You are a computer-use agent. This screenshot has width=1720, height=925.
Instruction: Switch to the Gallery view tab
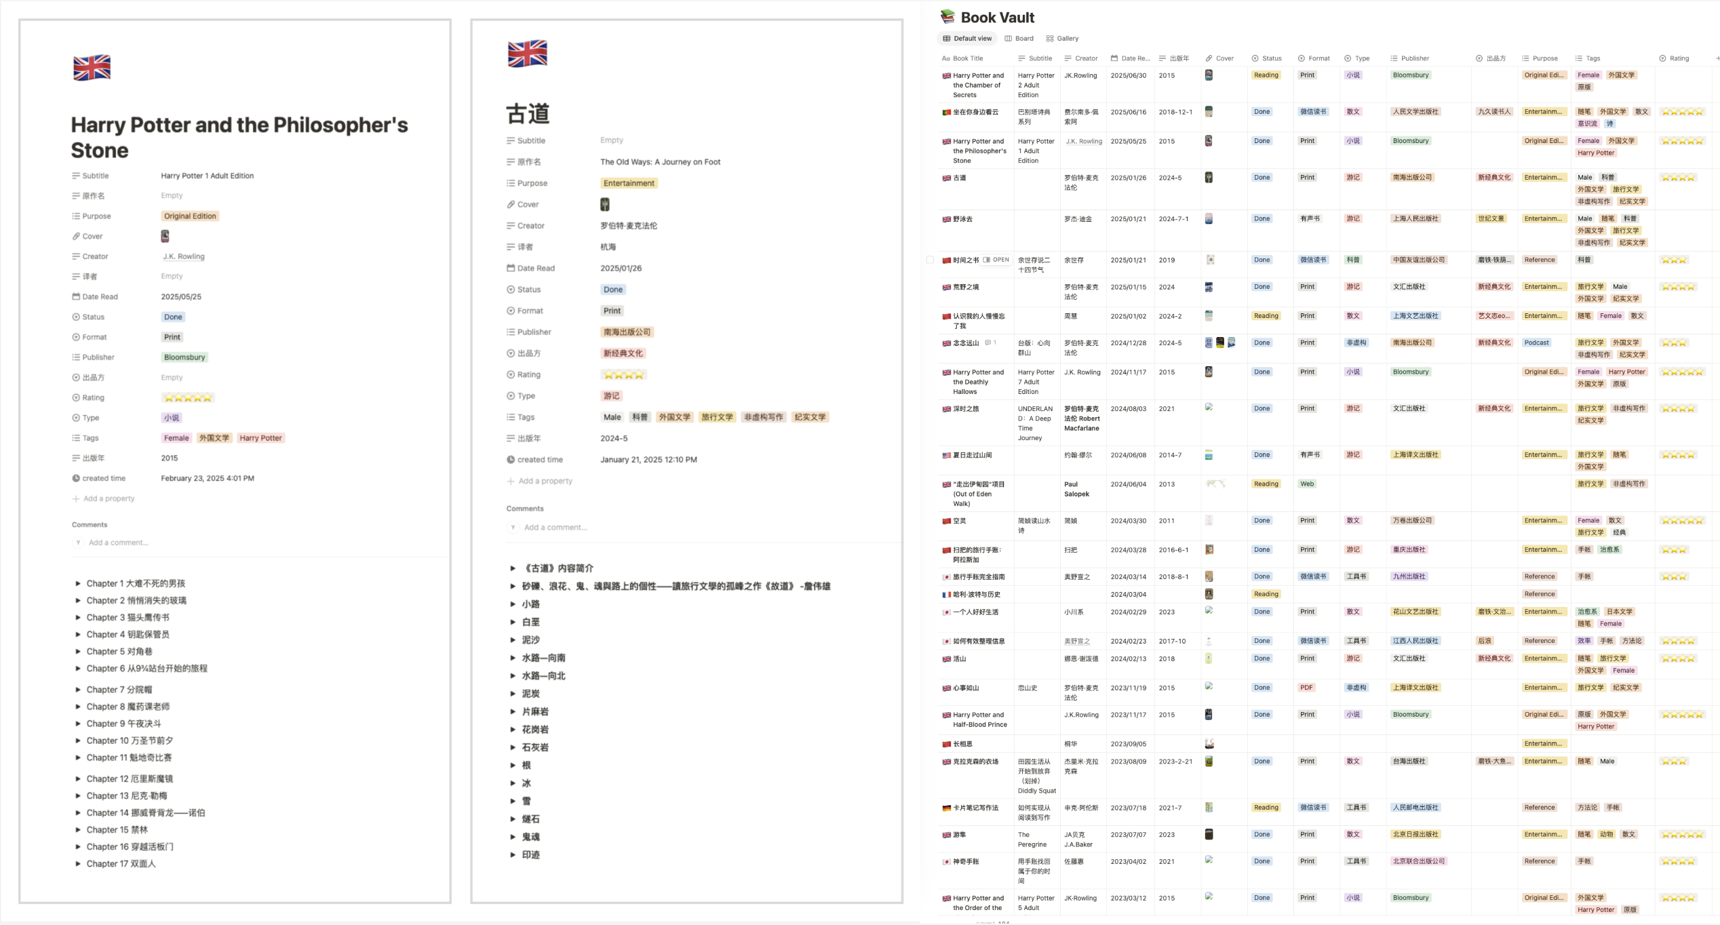point(1062,39)
